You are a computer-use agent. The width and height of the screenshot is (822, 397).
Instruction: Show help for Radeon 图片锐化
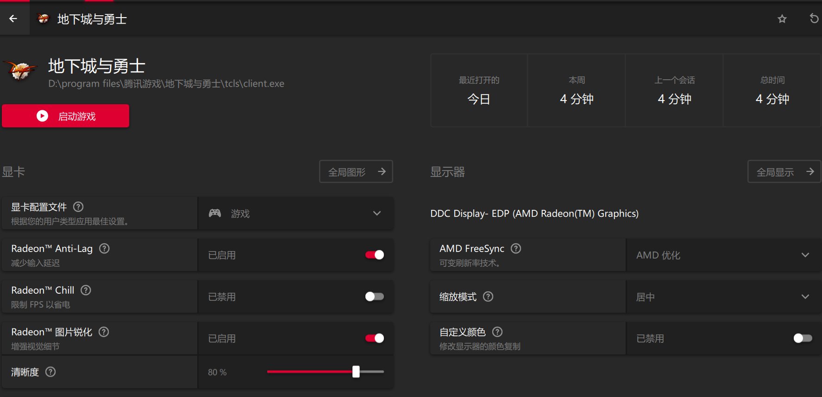coord(104,332)
